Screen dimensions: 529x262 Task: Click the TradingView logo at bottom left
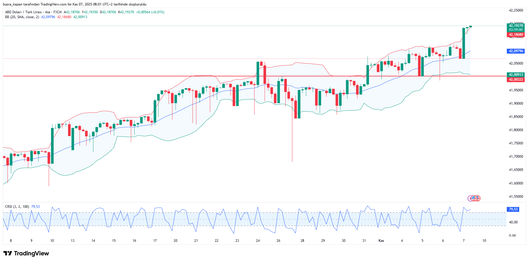click(26, 253)
